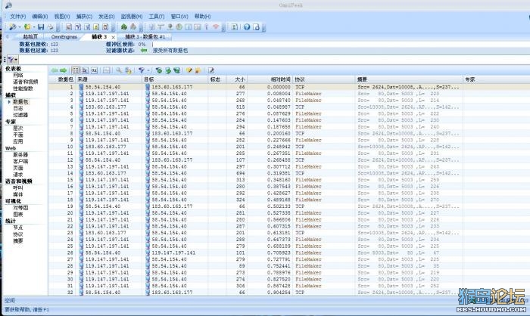
Task: Close the 捕获 3 tab
Action: click(x=113, y=37)
